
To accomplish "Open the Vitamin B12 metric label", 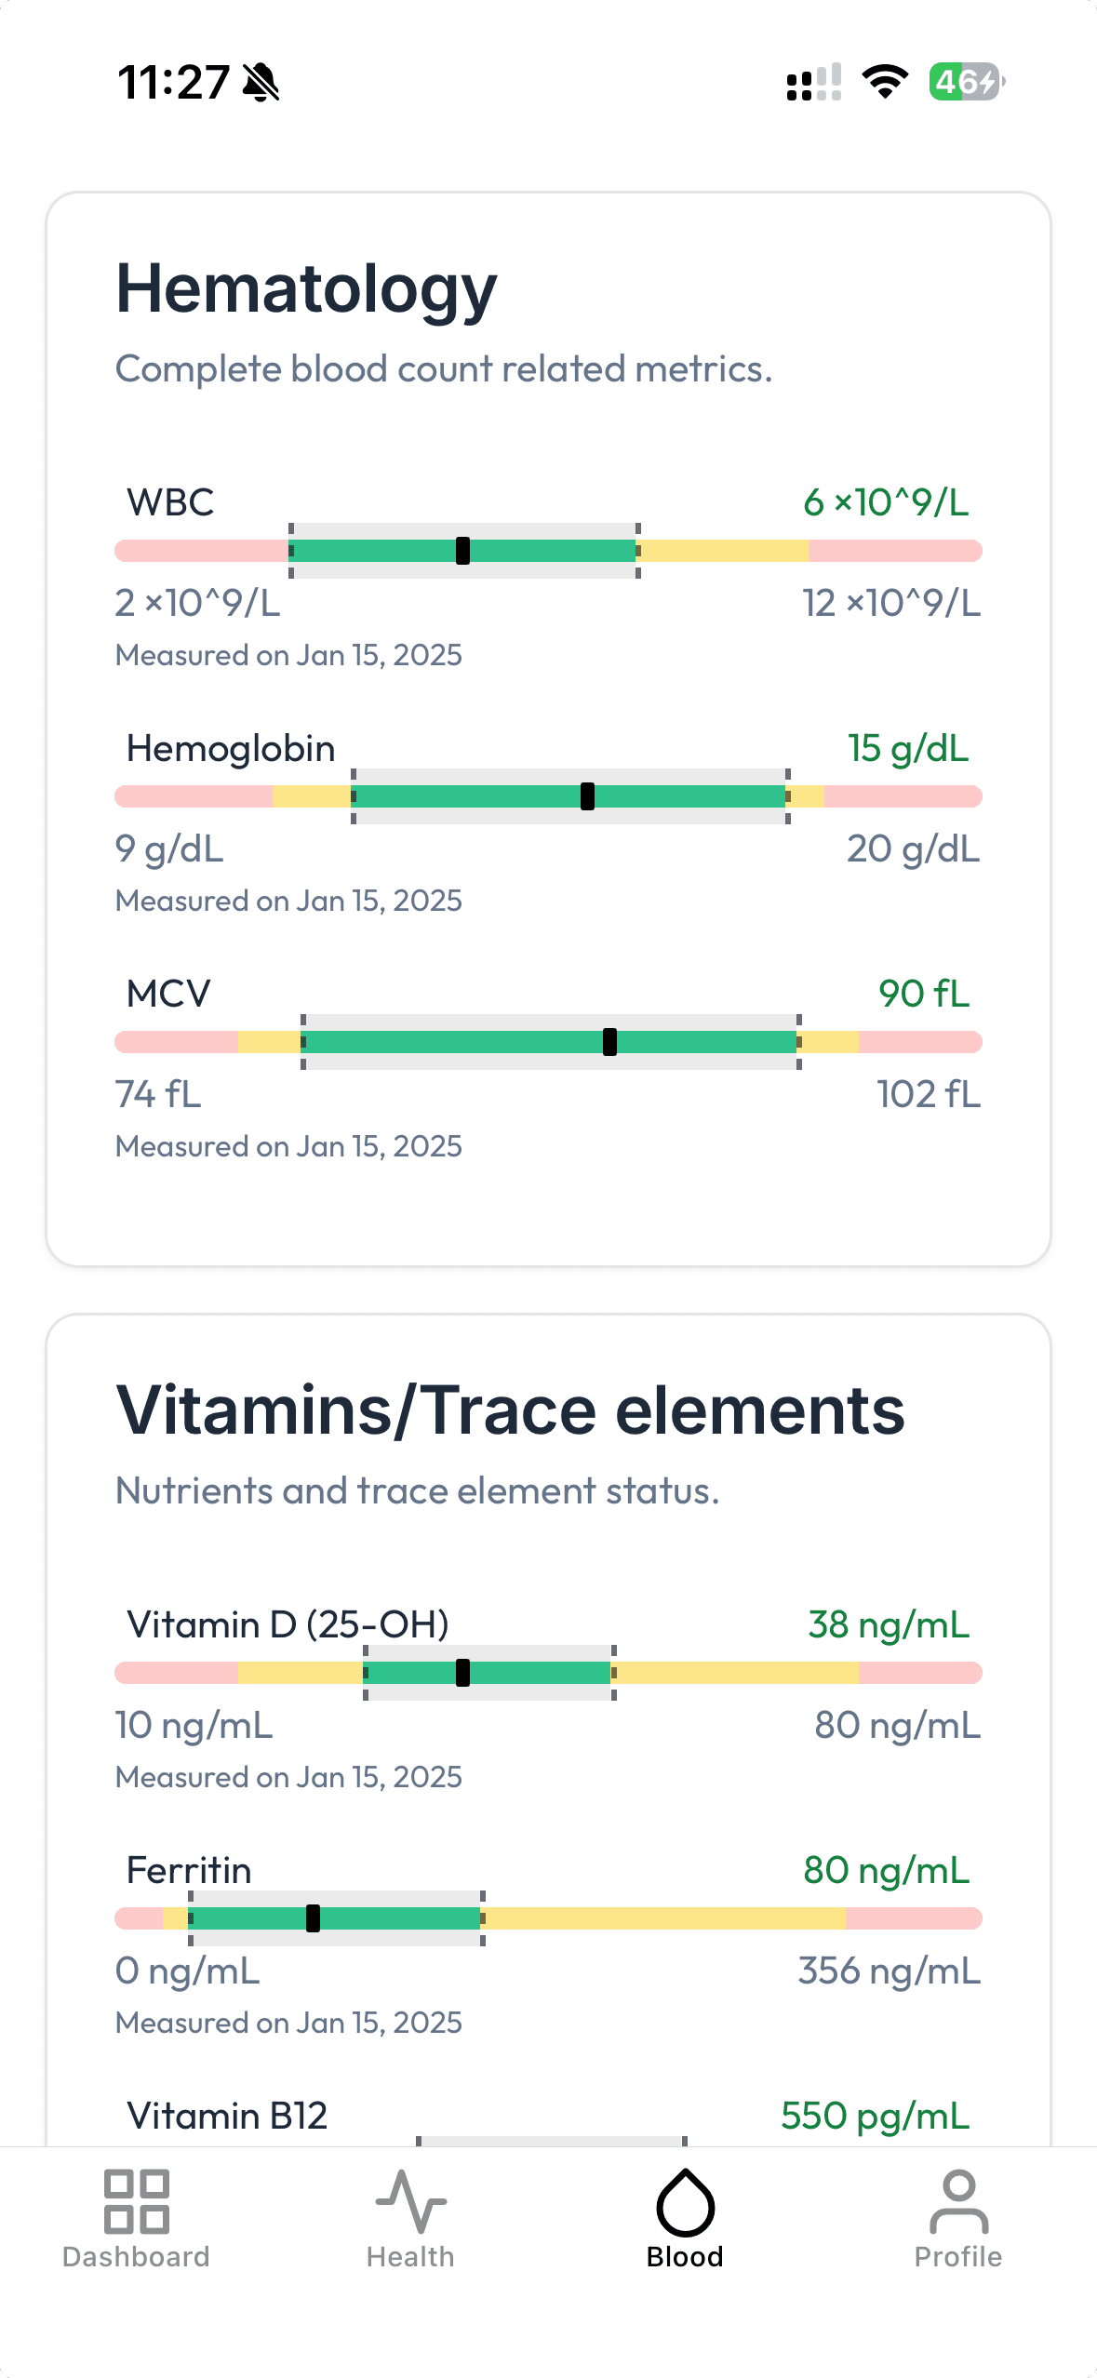I will point(227,2117).
